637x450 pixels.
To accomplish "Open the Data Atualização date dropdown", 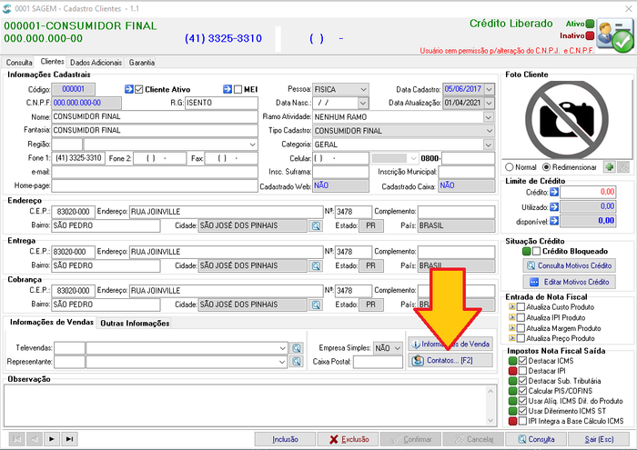I will pyautogui.click(x=490, y=103).
